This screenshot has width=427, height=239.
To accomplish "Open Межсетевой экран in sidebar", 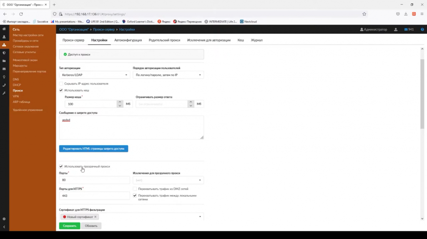I will pyautogui.click(x=25, y=60).
